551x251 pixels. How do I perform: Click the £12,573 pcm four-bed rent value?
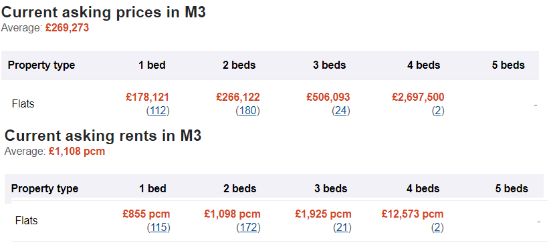[413, 214]
